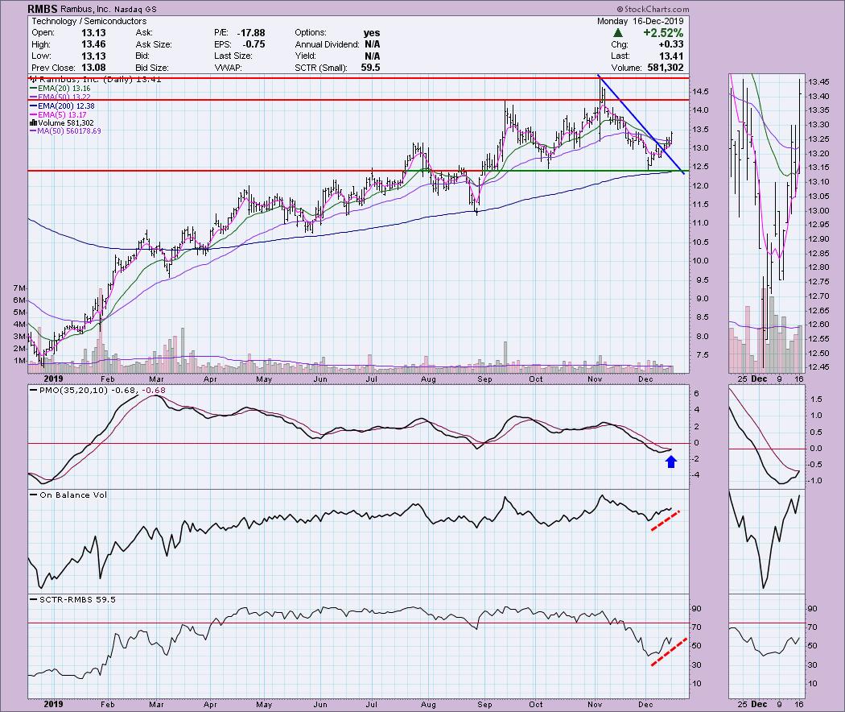Click the 14.5 price axis label

[701, 91]
